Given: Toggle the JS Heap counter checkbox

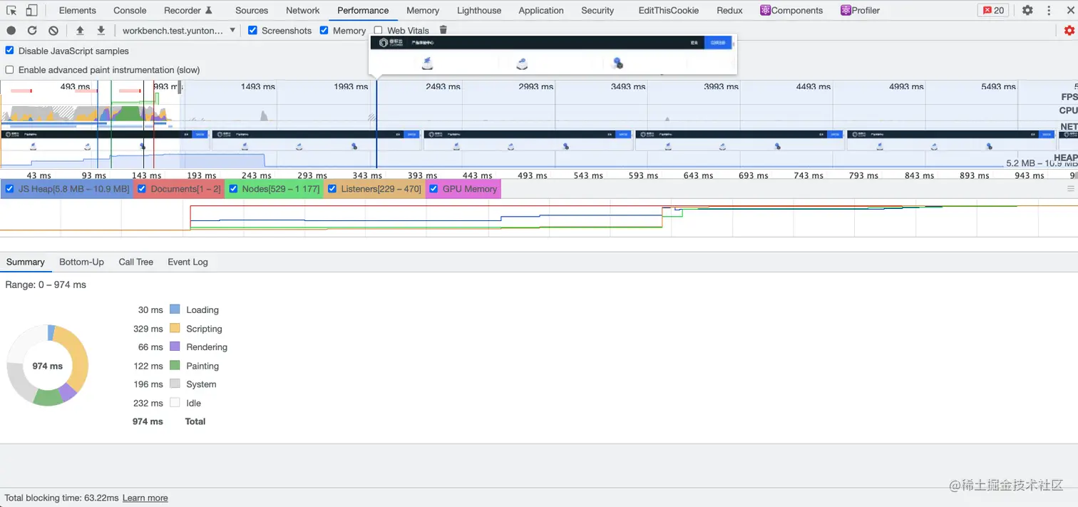Looking at the screenshot, I should pos(9,189).
